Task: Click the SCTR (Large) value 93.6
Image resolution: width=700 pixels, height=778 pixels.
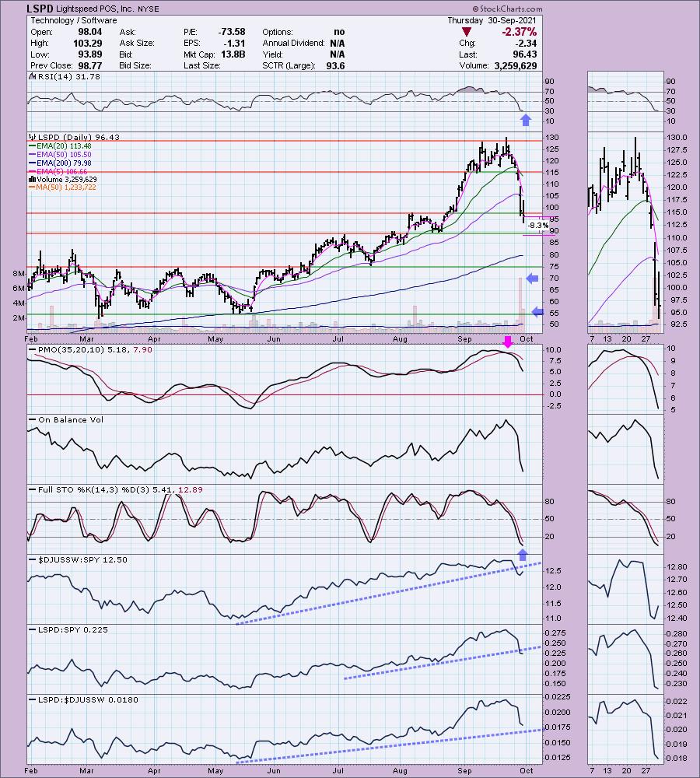Action: (335, 65)
